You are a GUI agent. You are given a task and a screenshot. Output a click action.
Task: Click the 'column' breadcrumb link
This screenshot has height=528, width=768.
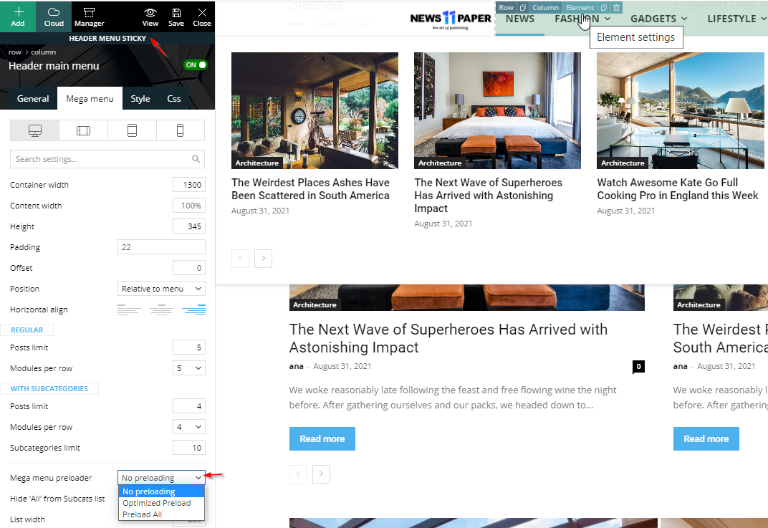tap(43, 52)
